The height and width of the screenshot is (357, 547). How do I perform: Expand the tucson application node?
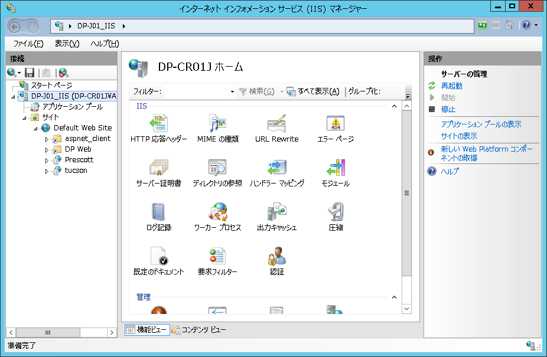[47, 171]
